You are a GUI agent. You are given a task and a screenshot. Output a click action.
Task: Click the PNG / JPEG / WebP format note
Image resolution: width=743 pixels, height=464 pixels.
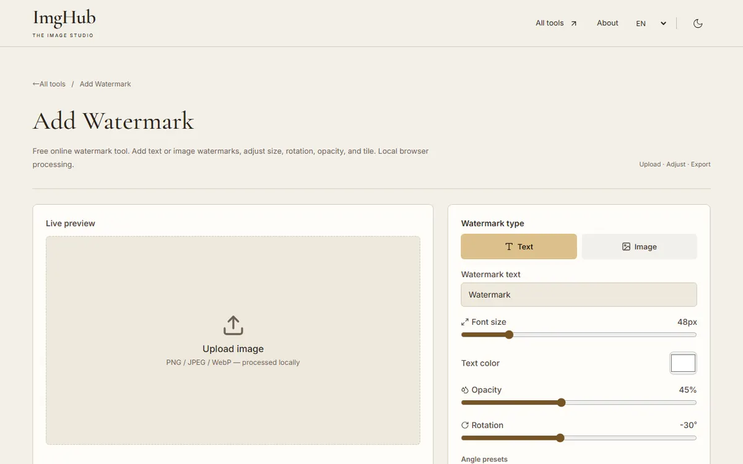tap(233, 363)
